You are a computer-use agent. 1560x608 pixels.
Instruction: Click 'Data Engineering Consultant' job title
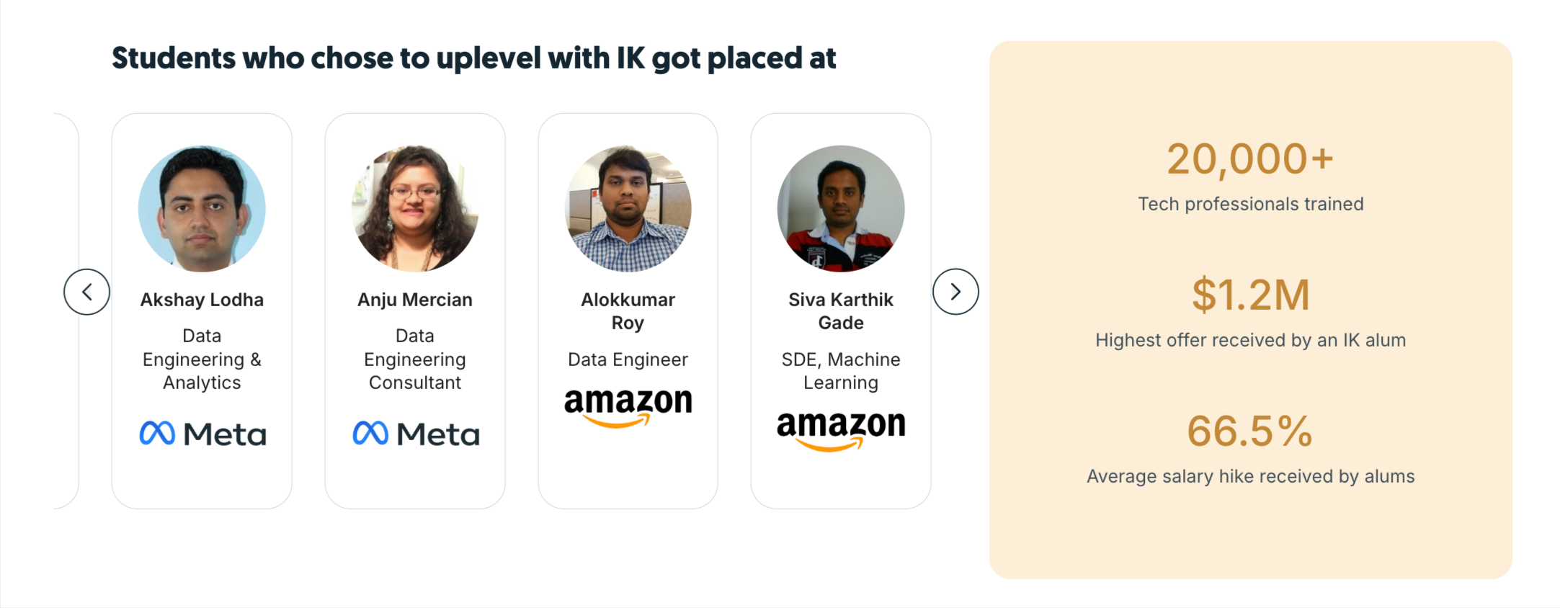pyautogui.click(x=415, y=359)
